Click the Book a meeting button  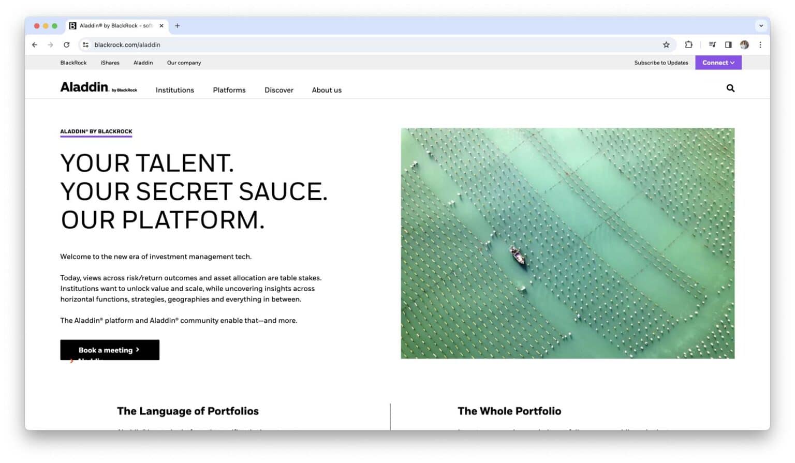[x=109, y=350]
